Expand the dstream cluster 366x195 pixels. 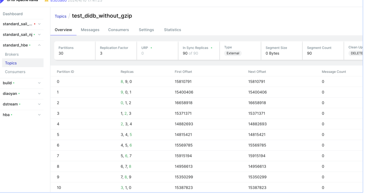click(39, 104)
